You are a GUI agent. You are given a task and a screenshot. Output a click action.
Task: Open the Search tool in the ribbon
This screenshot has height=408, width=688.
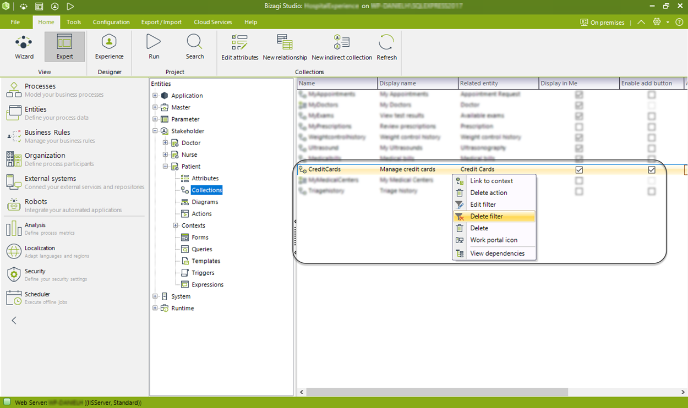point(195,47)
